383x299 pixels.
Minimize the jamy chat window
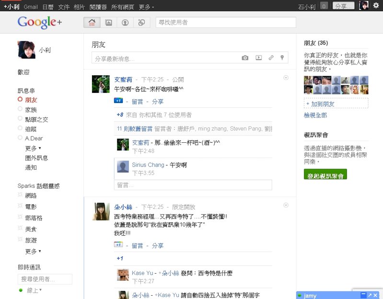point(364,295)
